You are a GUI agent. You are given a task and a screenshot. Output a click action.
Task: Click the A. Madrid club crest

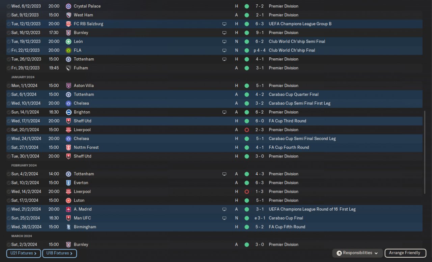pos(69,209)
